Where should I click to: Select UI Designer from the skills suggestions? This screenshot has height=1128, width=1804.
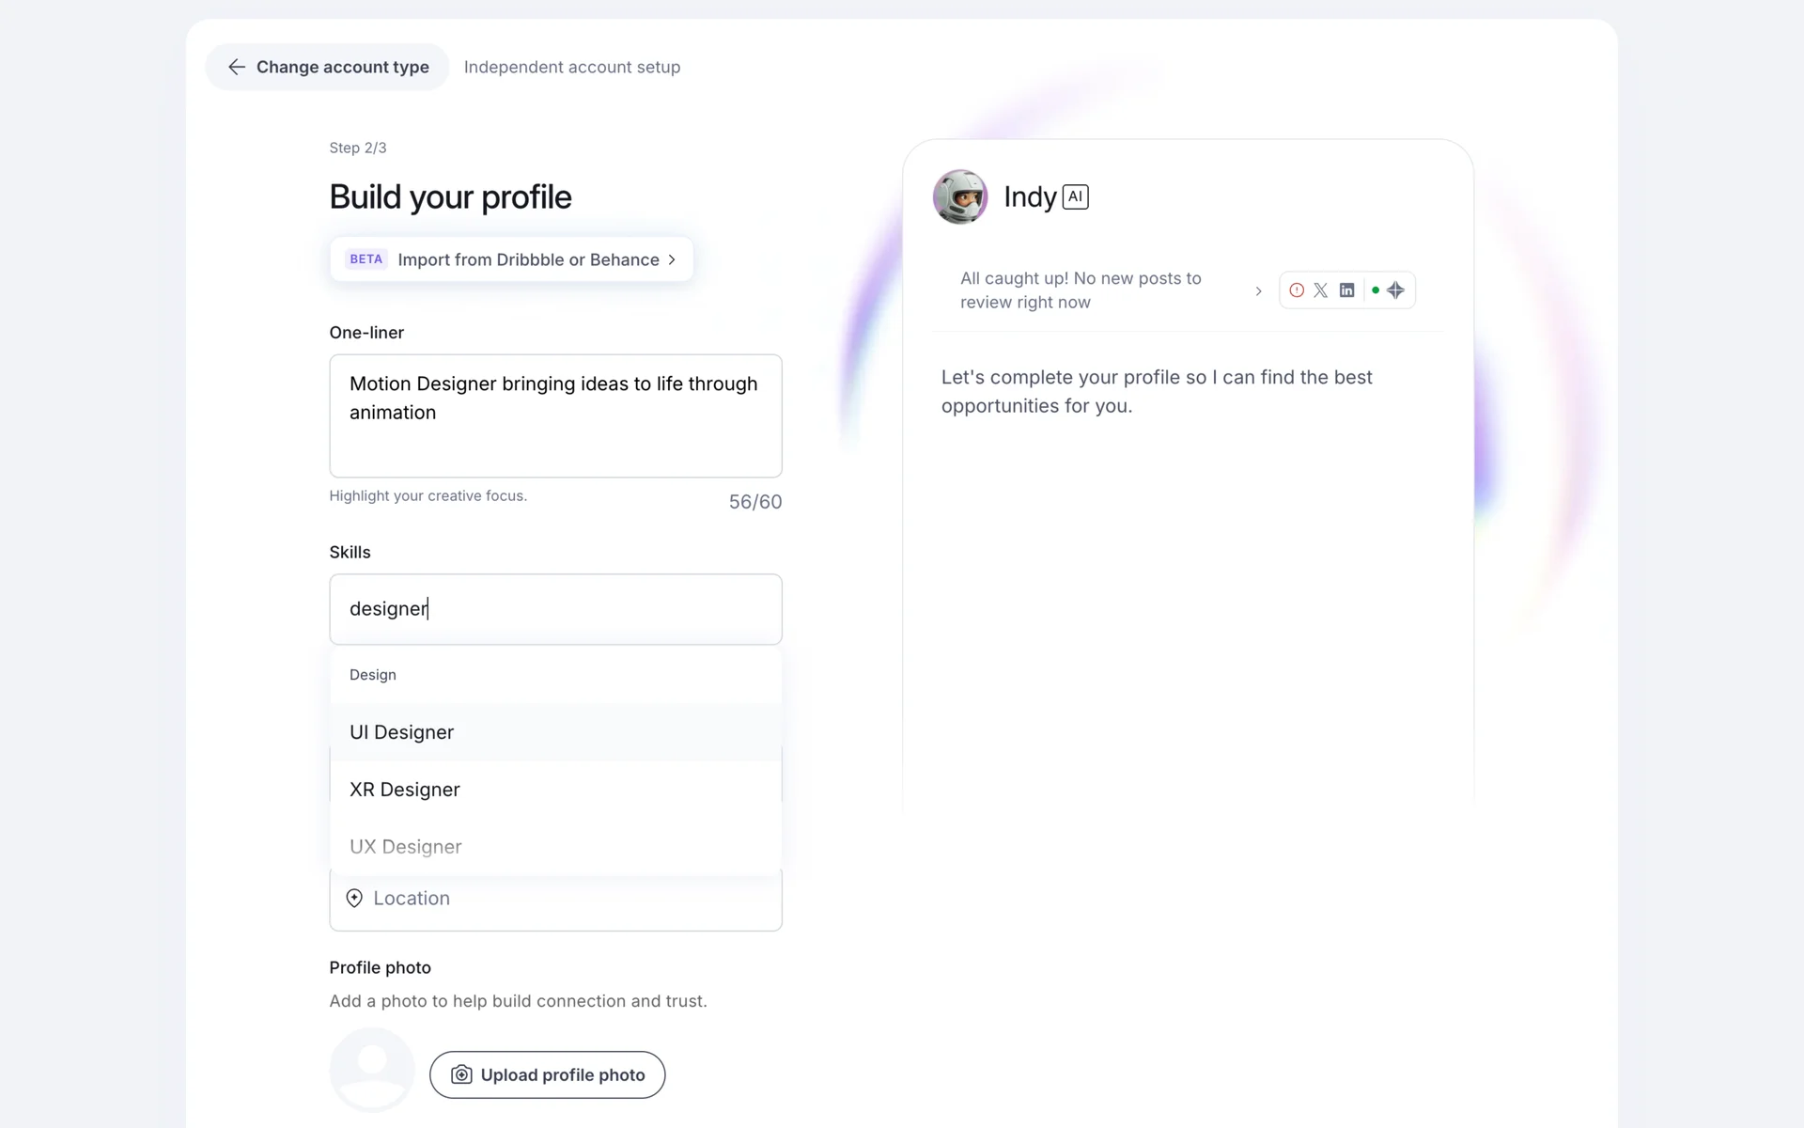pos(401,732)
